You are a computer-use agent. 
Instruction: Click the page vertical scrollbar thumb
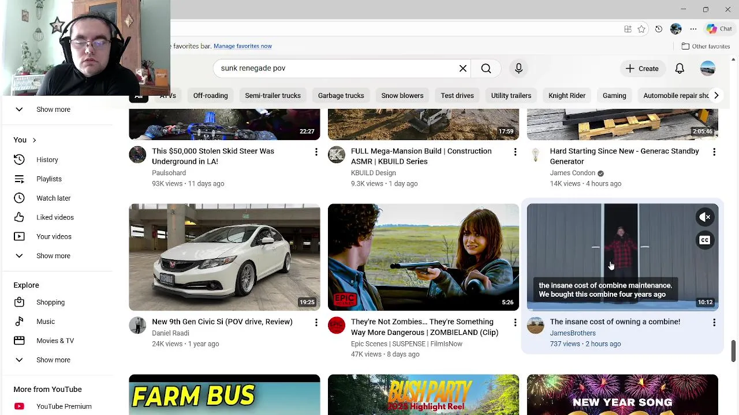(733, 351)
